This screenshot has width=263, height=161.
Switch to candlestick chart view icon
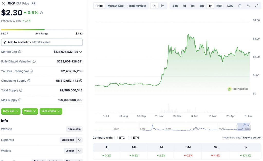point(163,6)
